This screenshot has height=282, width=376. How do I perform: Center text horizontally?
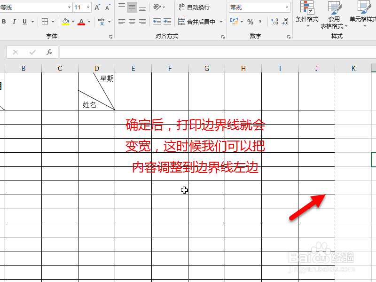[132, 22]
